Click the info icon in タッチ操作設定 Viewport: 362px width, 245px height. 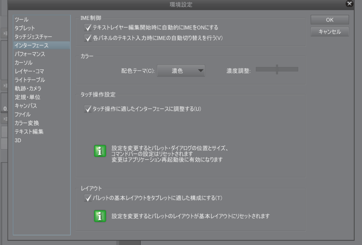click(100, 151)
